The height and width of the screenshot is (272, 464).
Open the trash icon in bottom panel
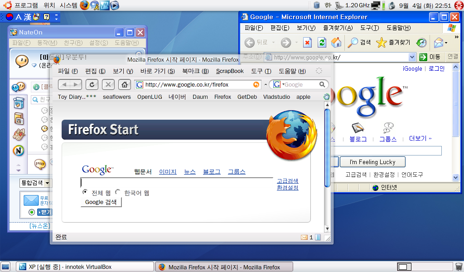coord(459,267)
